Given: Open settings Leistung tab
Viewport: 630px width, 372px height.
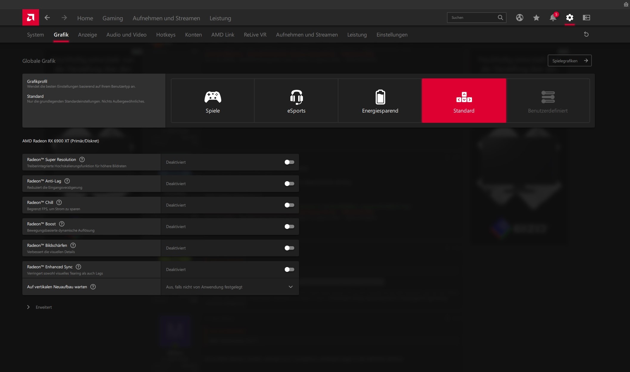Looking at the screenshot, I should pyautogui.click(x=357, y=35).
